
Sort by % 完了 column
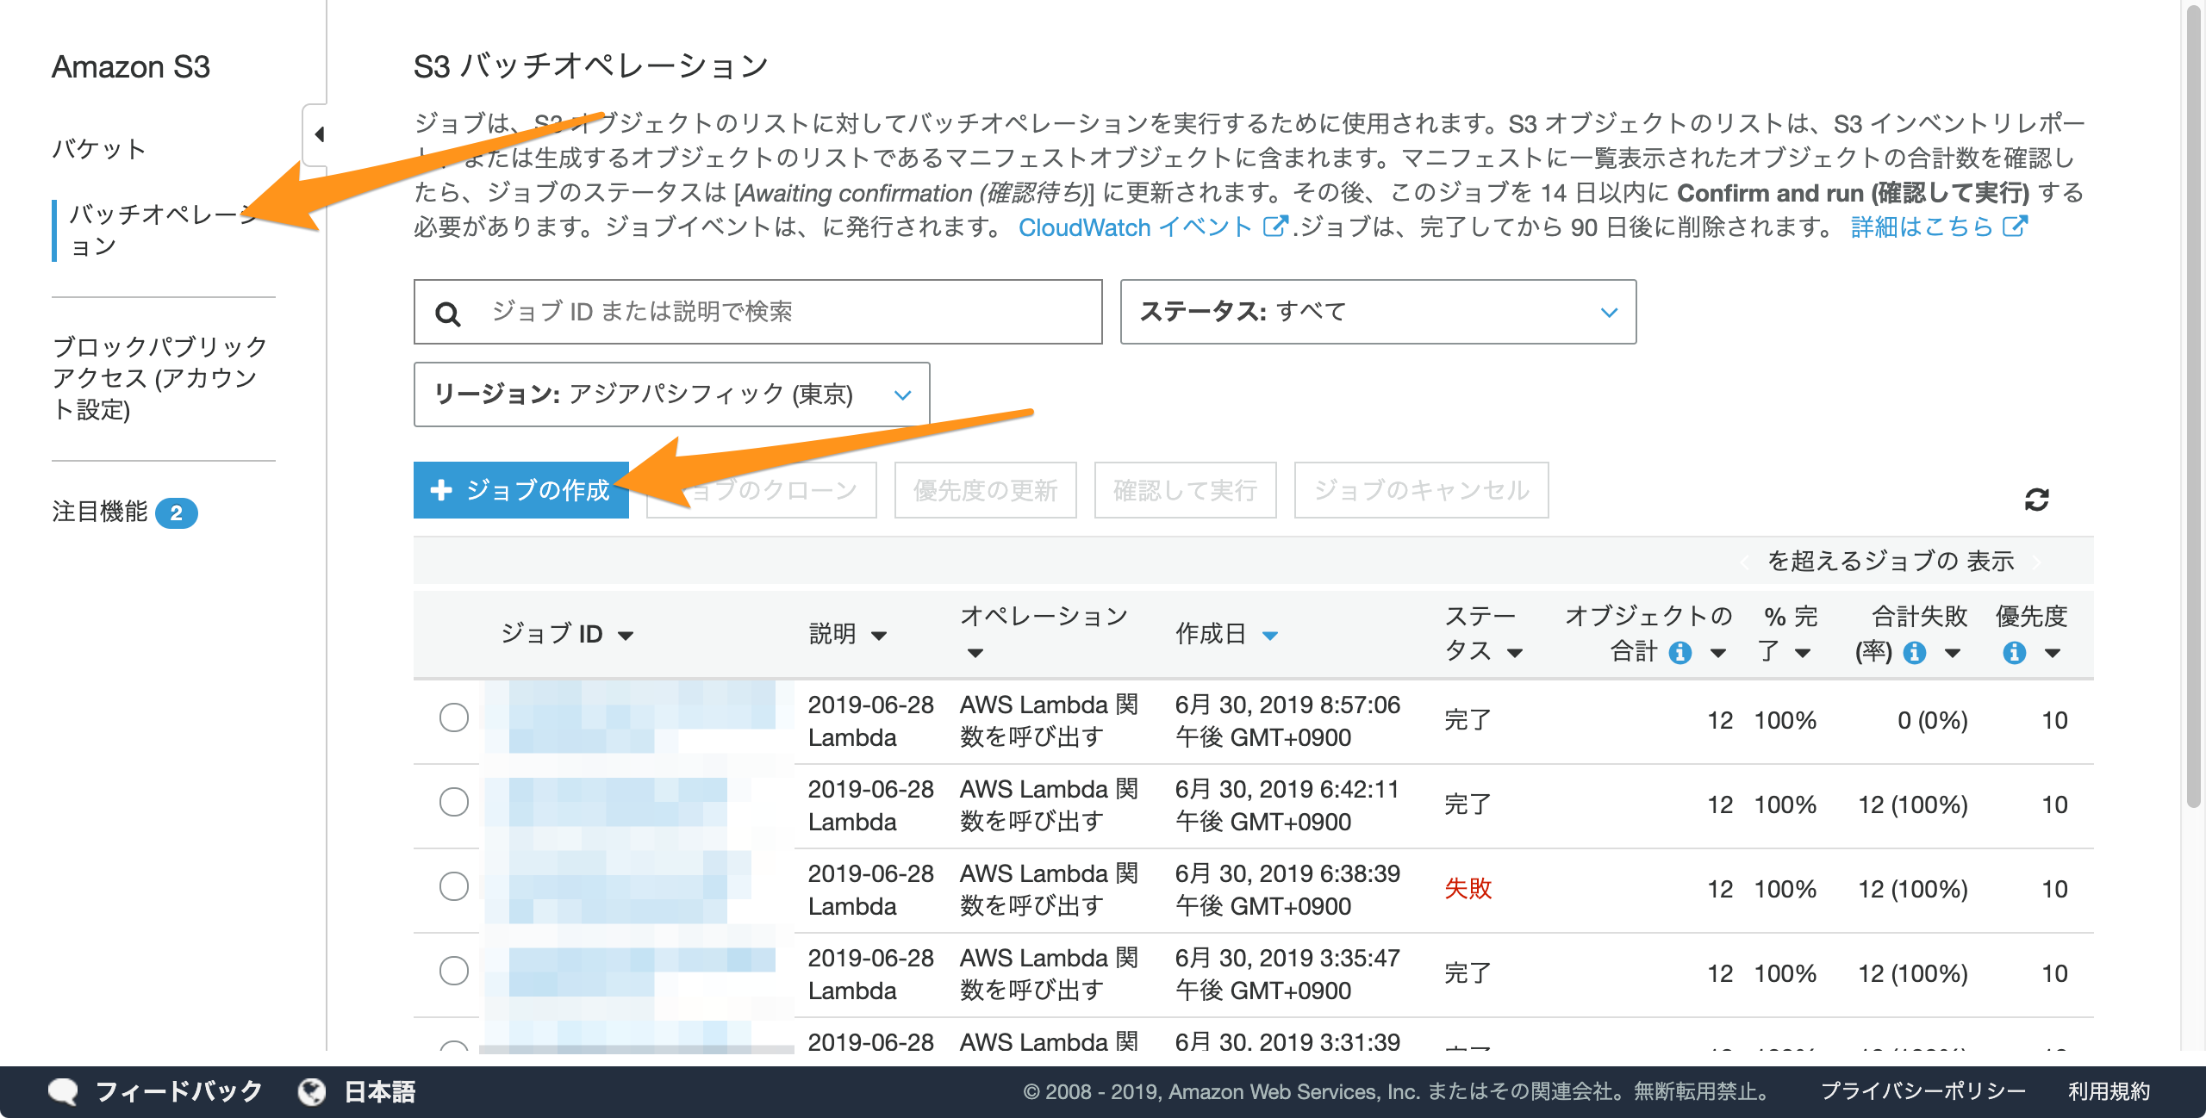click(x=1787, y=634)
